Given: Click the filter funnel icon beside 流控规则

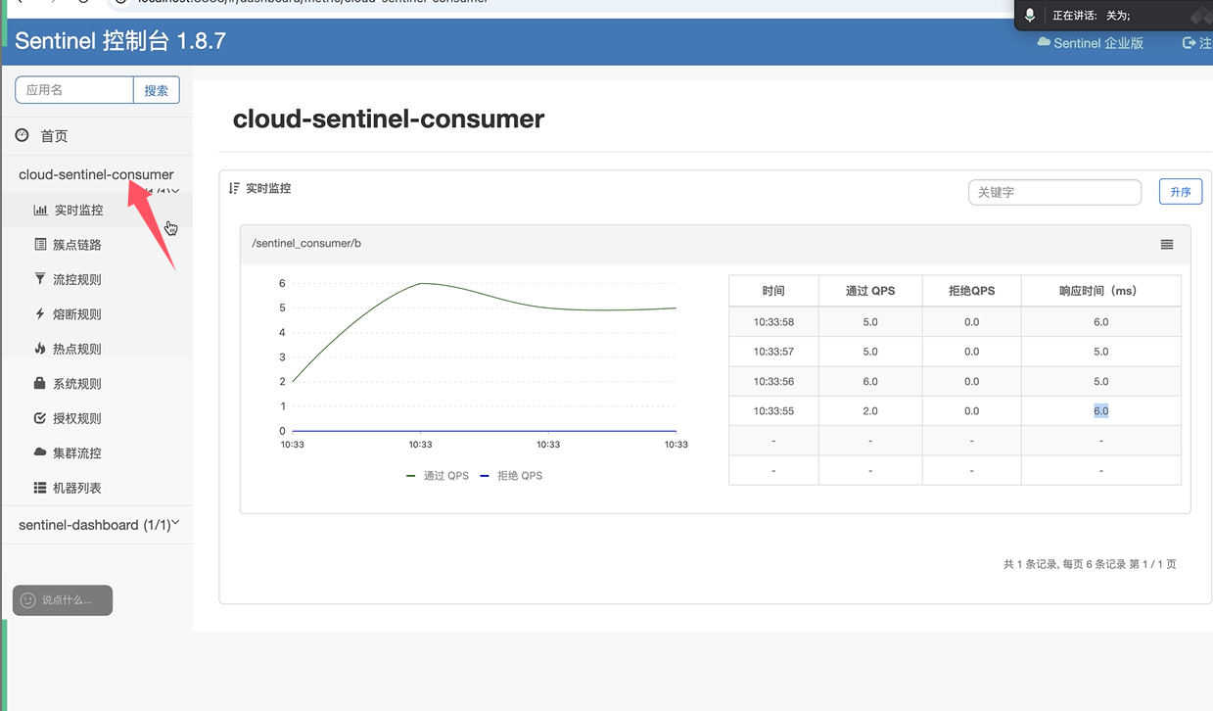Looking at the screenshot, I should point(40,279).
